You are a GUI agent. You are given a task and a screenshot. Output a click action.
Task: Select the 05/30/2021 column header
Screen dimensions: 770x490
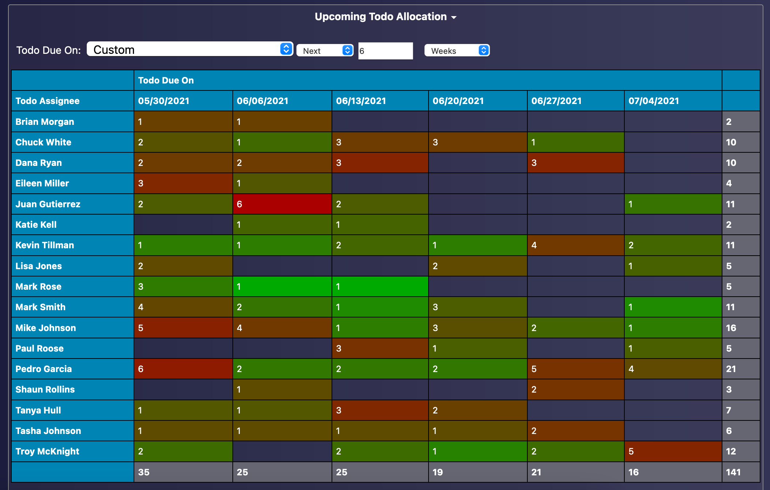click(183, 101)
